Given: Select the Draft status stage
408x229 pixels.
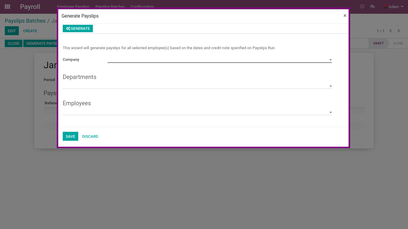Looking at the screenshot, I should (x=378, y=44).
